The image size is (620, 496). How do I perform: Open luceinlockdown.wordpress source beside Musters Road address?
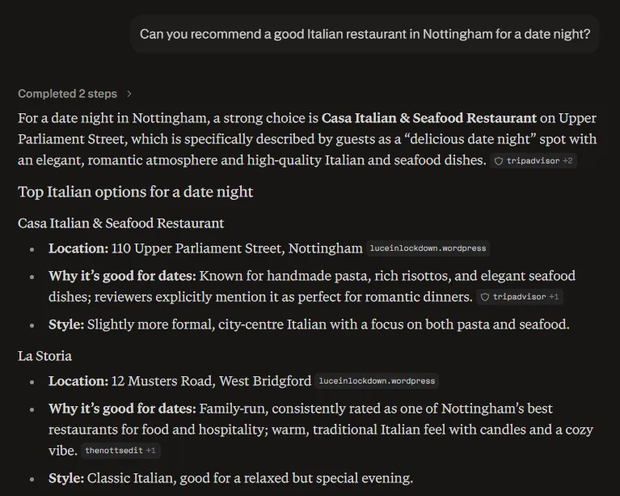377,381
